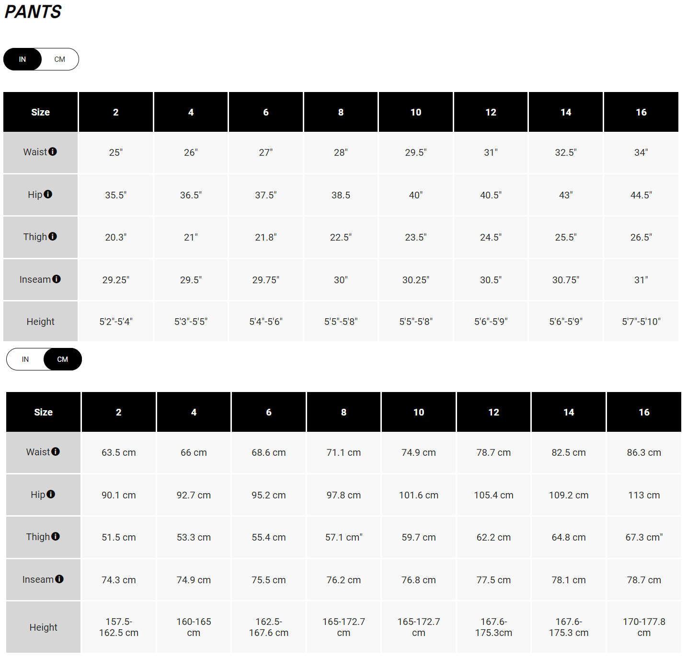Open the Thigh measurement info tooltip

pyautogui.click(x=53, y=236)
